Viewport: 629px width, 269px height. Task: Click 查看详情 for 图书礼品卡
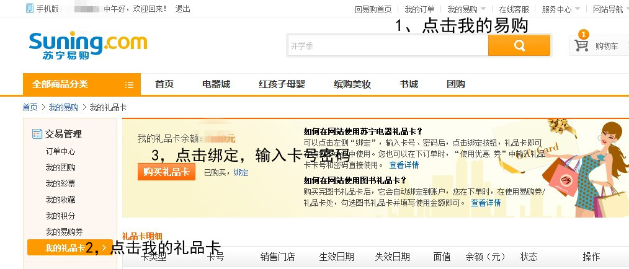(x=486, y=203)
